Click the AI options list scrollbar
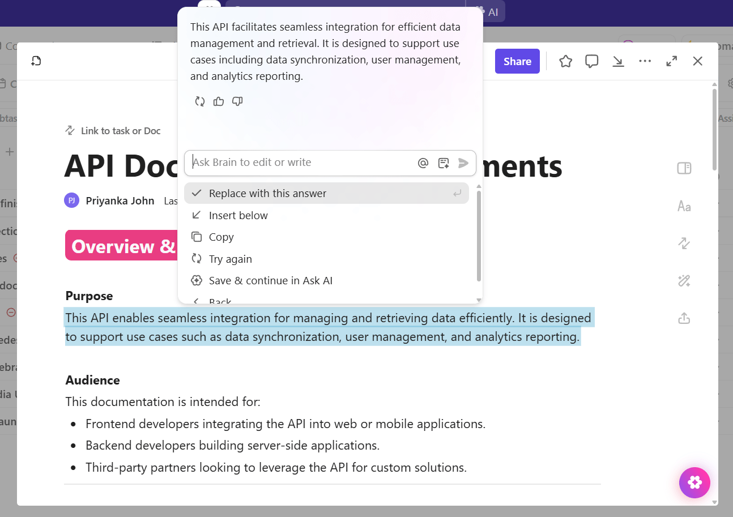 coord(479,235)
